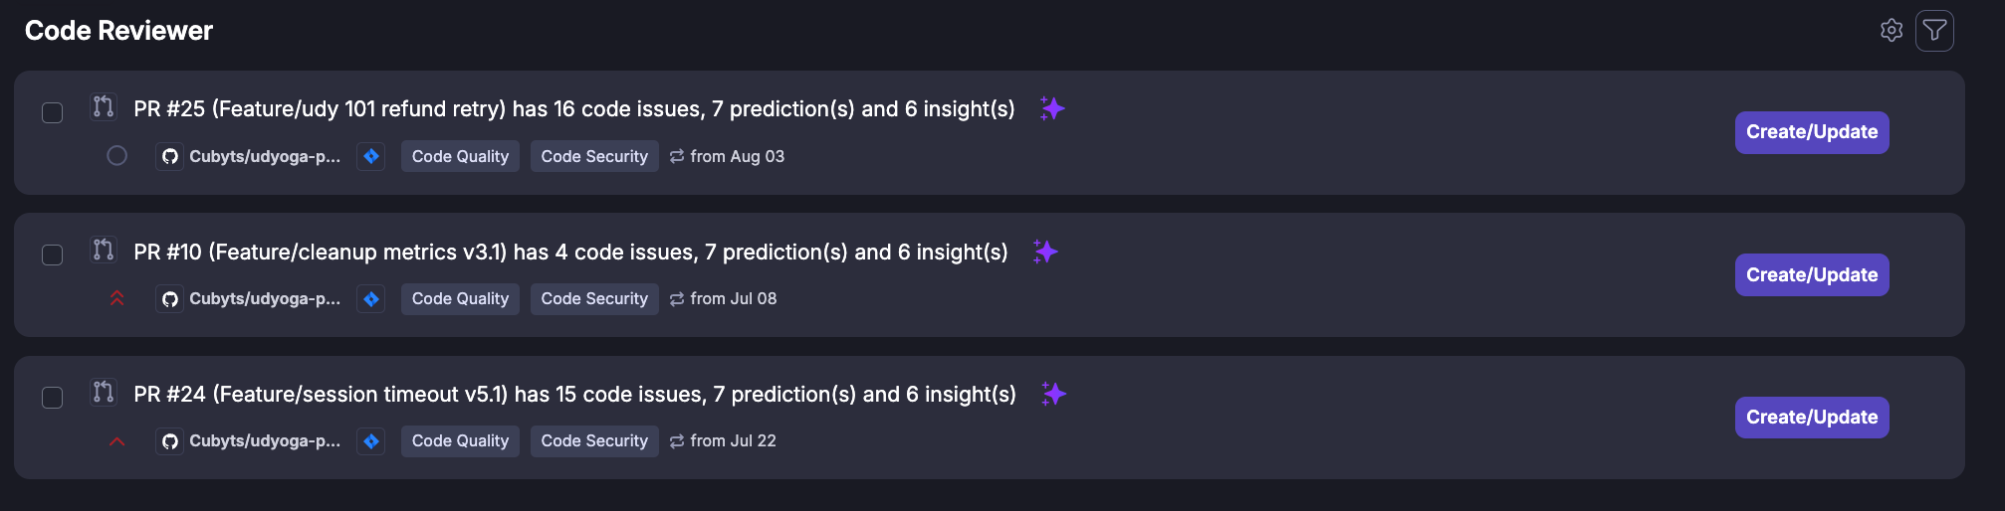This screenshot has width=2005, height=511.
Task: Click the AI sparkle icon on PR #10
Action: click(x=1045, y=252)
